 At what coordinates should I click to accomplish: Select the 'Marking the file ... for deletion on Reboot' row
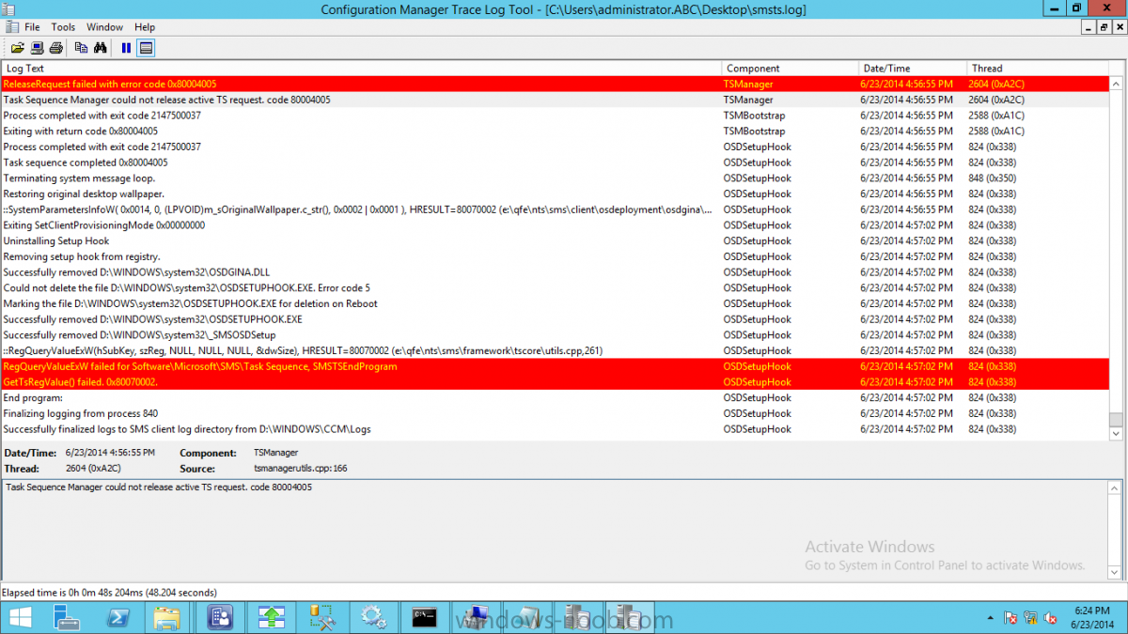tap(555, 303)
